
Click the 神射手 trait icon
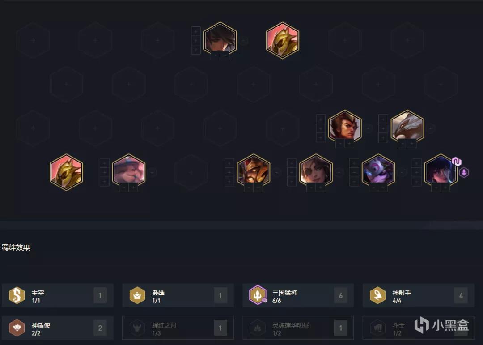pyautogui.click(x=377, y=295)
